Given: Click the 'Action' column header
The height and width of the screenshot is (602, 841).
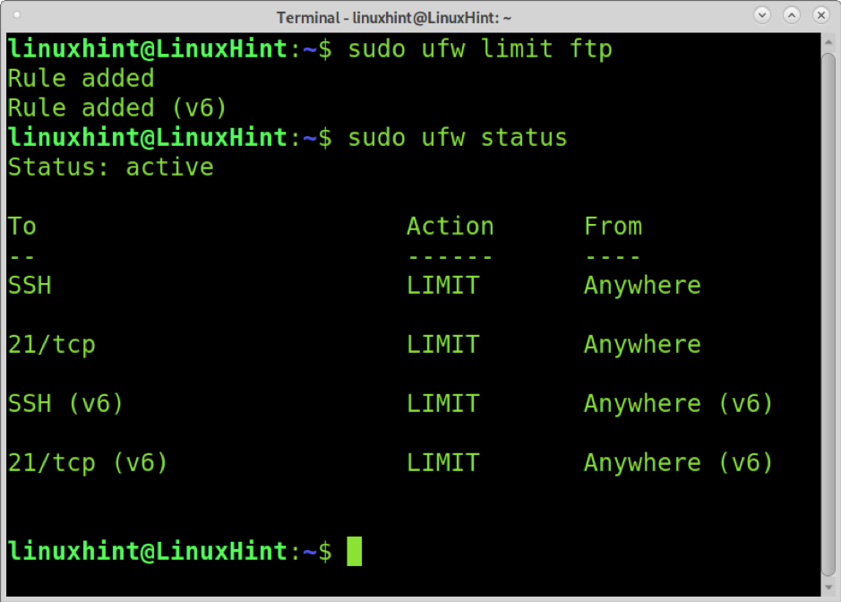Looking at the screenshot, I should [x=450, y=227].
